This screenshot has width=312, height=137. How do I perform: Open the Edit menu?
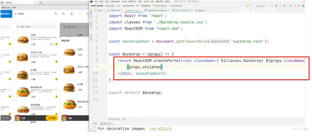pos(102,1)
